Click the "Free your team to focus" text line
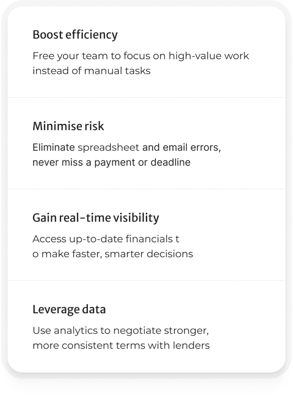293x398 pixels. point(140,56)
